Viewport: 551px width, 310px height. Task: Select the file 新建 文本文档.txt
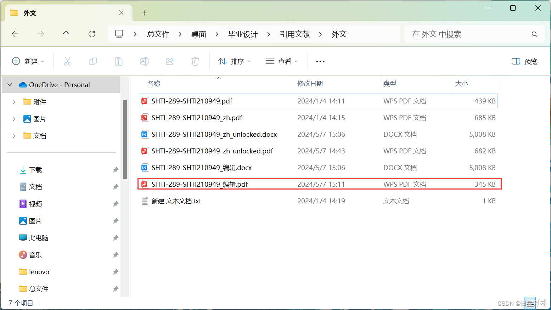pos(318,201)
